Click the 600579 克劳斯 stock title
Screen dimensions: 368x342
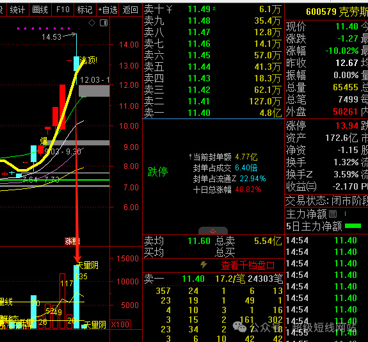click(x=337, y=12)
